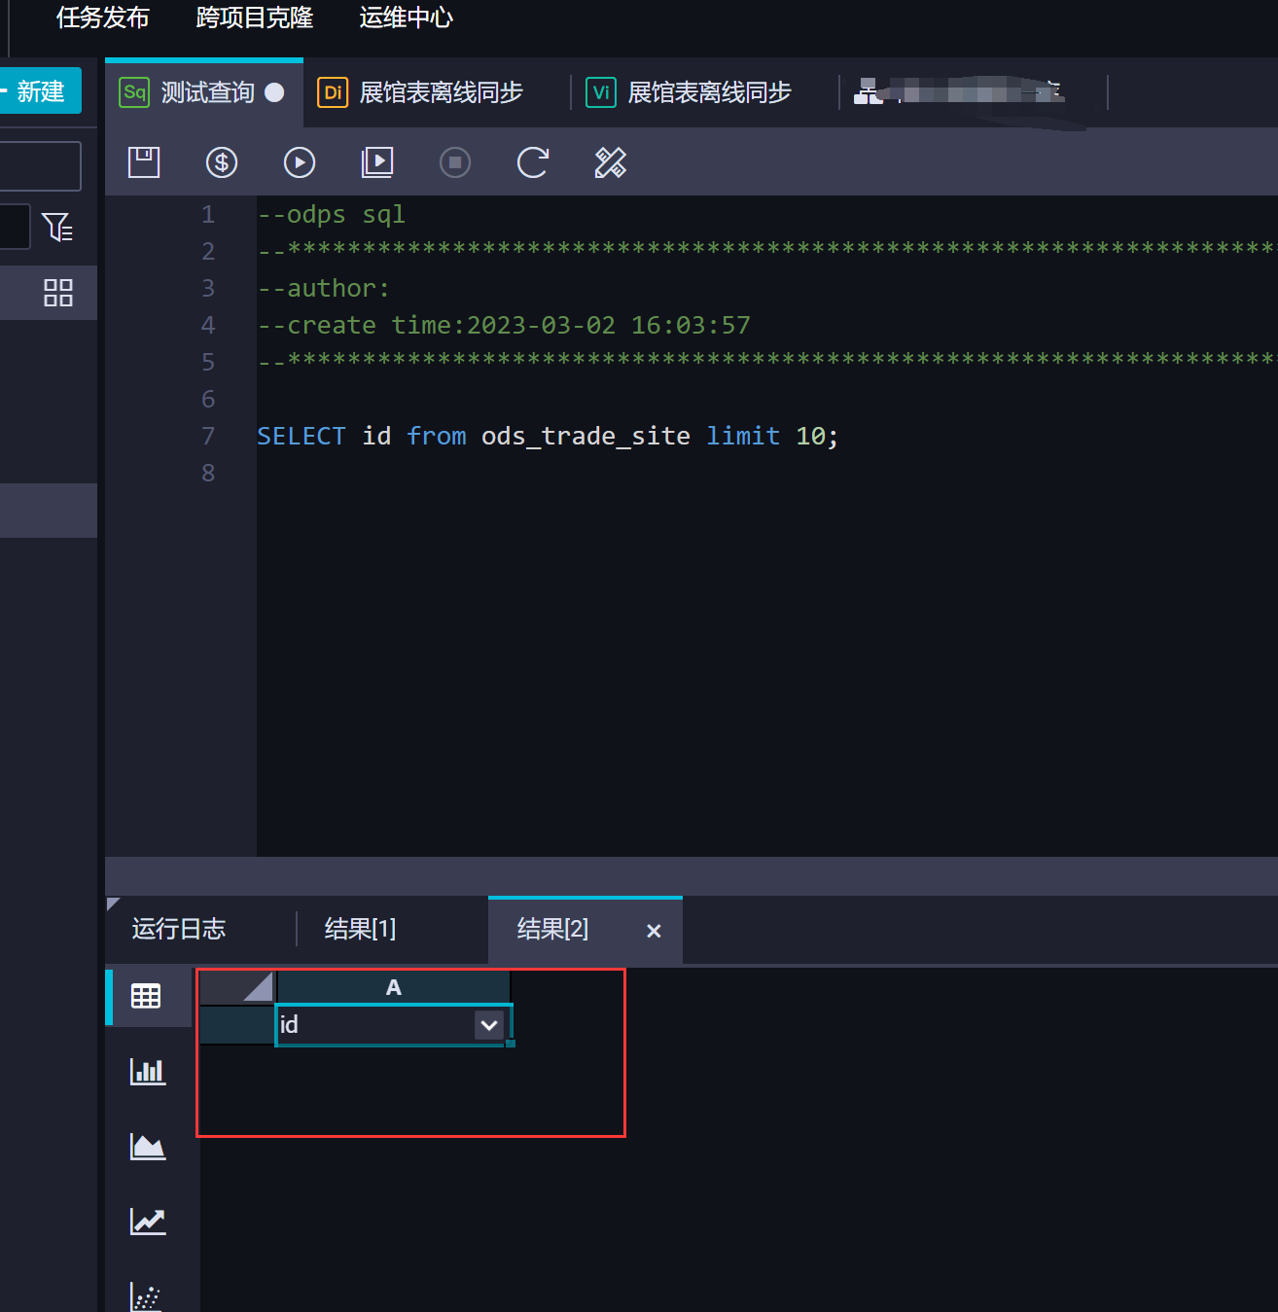Switch to 运行日志 tab
Screen dimensions: 1278x1312
click(x=179, y=929)
